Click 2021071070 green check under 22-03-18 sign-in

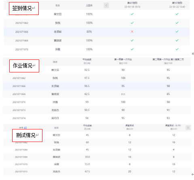click(x=132, y=49)
